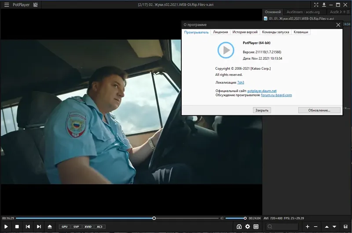This screenshot has width=352, height=233.
Task: Close the О программе dialog
Action: (x=338, y=25)
